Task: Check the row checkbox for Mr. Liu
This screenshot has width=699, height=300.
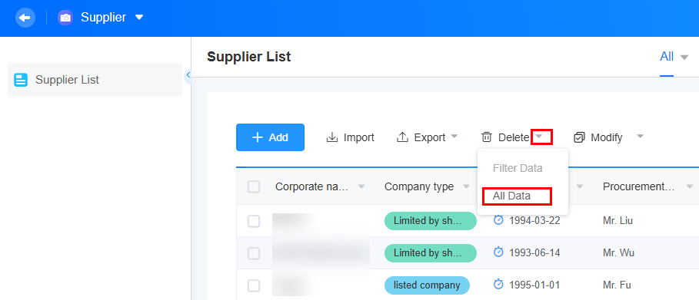Action: [x=254, y=221]
